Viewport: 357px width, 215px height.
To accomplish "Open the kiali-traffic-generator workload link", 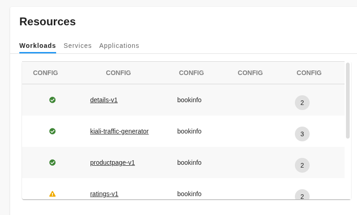I will [x=119, y=131].
